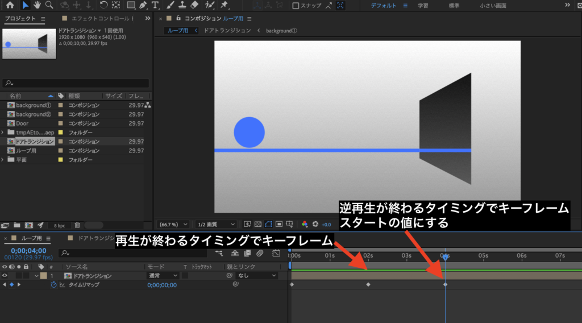This screenshot has height=323, width=582.
Task: Select the Zoom magnifier tool
Action: click(x=49, y=6)
